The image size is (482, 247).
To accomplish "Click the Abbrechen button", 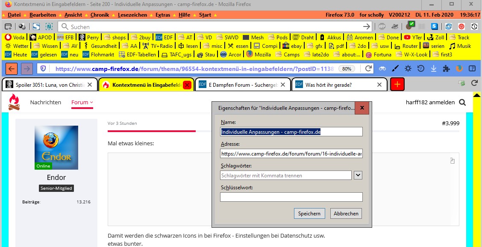I will click(x=346, y=214).
